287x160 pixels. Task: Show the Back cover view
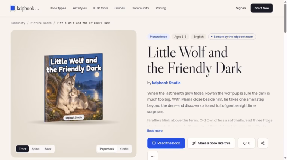(x=48, y=149)
